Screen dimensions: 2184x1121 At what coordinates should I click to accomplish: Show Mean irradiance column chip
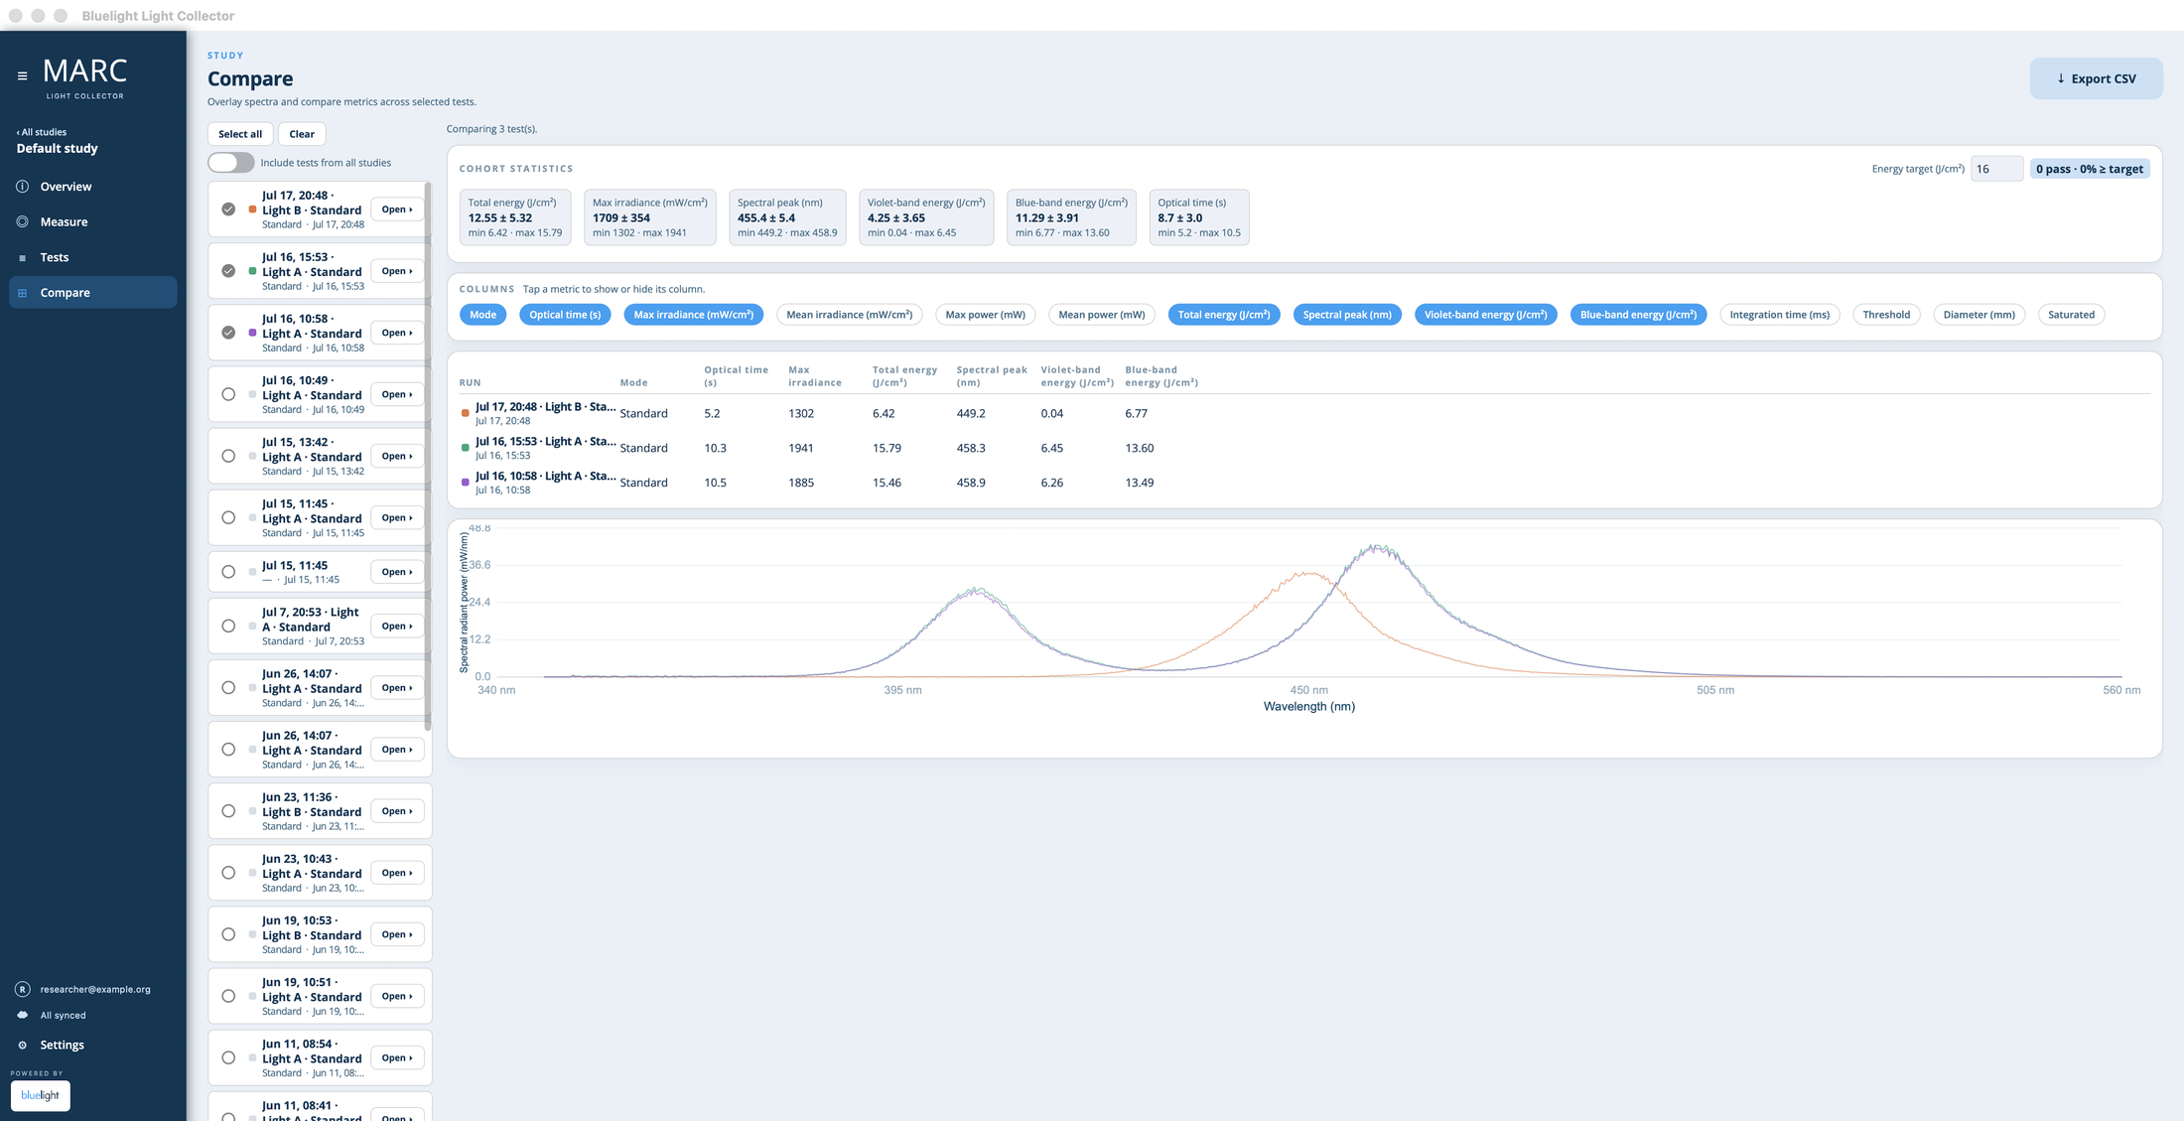point(850,315)
